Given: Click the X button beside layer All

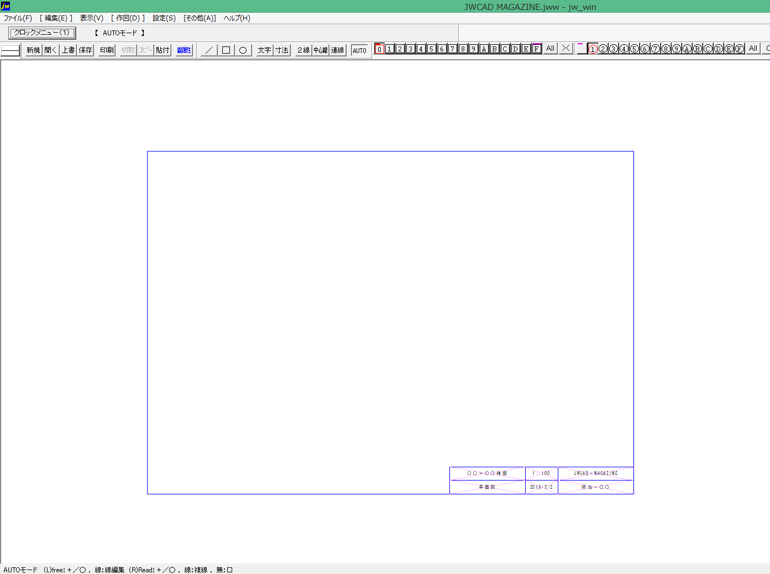Looking at the screenshot, I should (565, 49).
